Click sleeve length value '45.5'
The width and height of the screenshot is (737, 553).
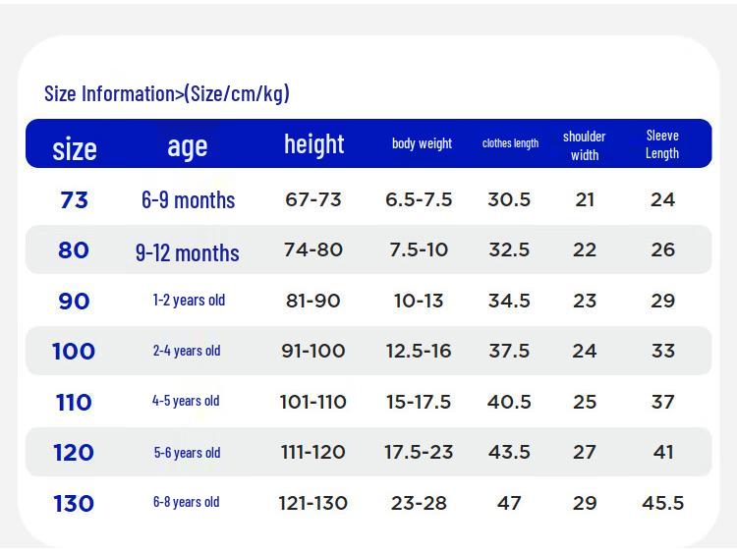[662, 503]
